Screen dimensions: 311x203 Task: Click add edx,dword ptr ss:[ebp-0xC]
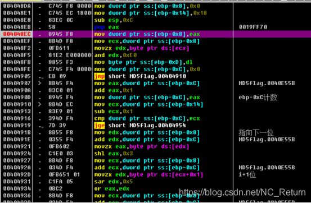pyautogui.click(x=147, y=140)
